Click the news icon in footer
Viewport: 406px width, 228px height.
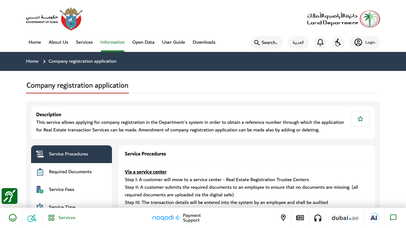[x=300, y=218]
